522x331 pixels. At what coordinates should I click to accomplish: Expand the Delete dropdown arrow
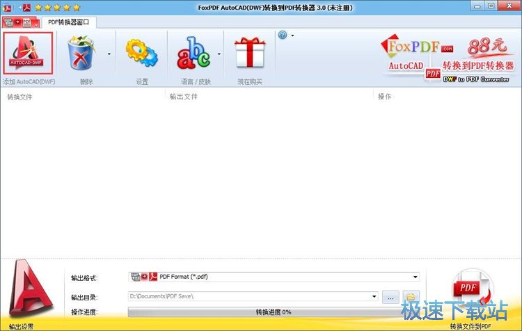[109, 54]
